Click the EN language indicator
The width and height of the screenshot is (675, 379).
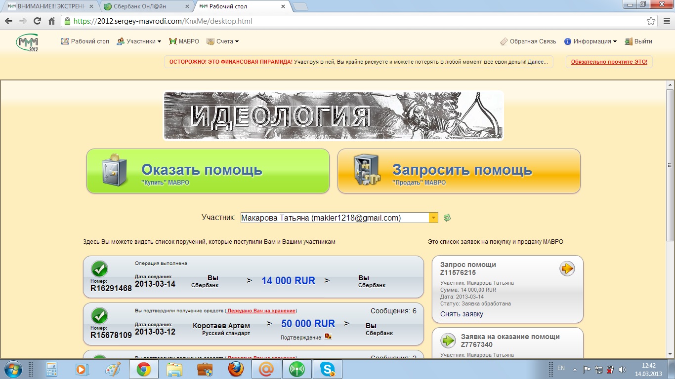point(561,368)
